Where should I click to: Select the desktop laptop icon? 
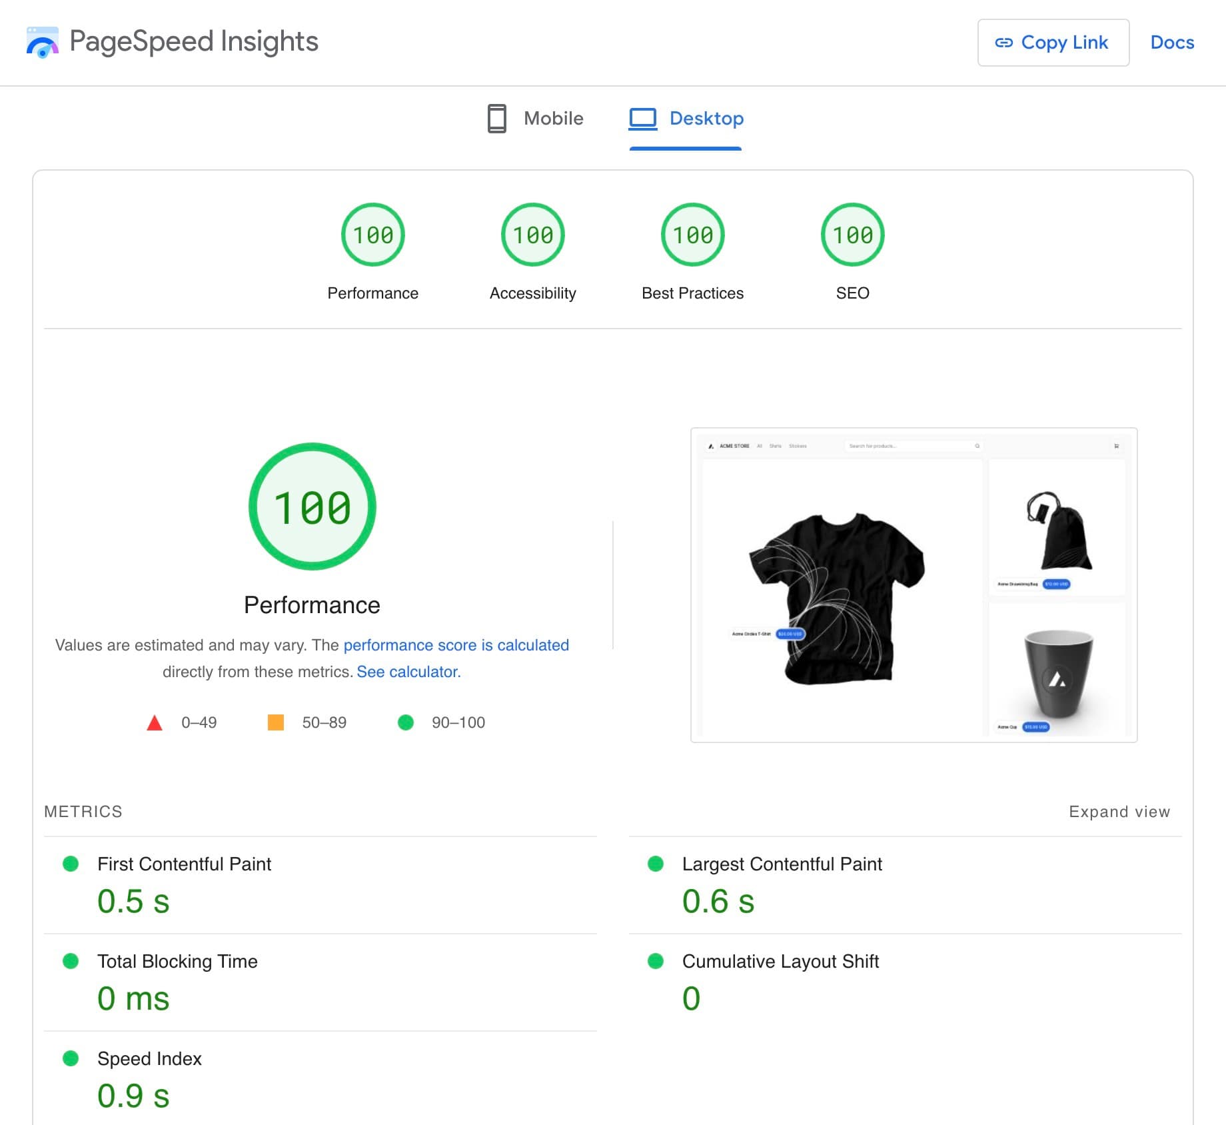(x=643, y=119)
